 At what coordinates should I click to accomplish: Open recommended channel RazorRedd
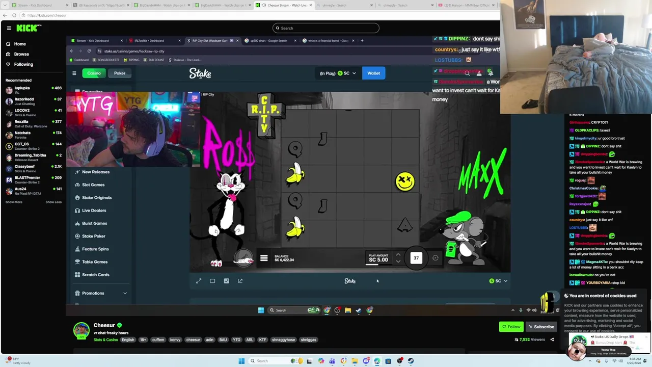pos(33,101)
